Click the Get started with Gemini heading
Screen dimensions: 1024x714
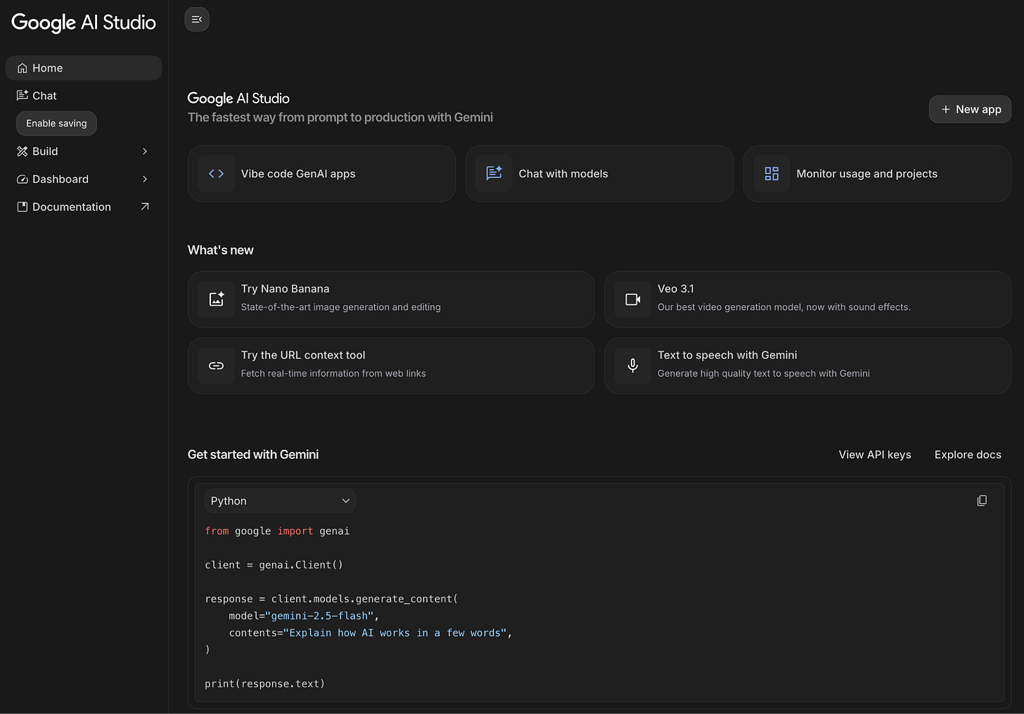point(253,455)
